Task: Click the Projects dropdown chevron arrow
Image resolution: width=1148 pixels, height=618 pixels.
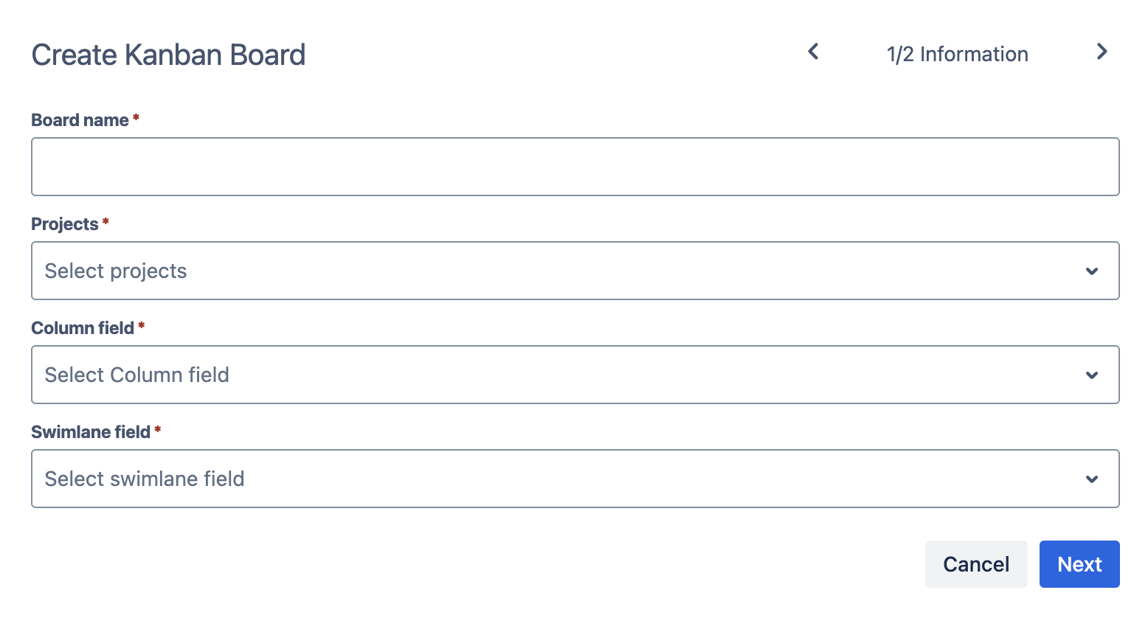Action: 1092,271
